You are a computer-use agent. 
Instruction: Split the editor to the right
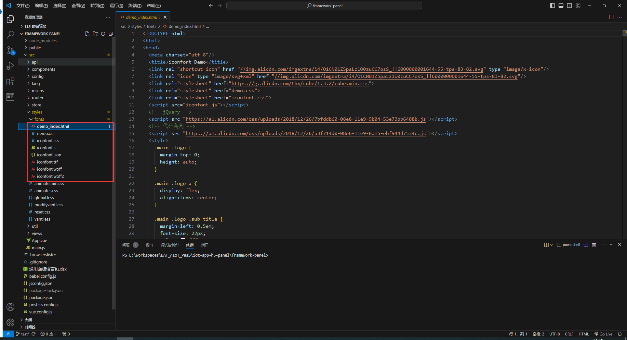(x=611, y=17)
